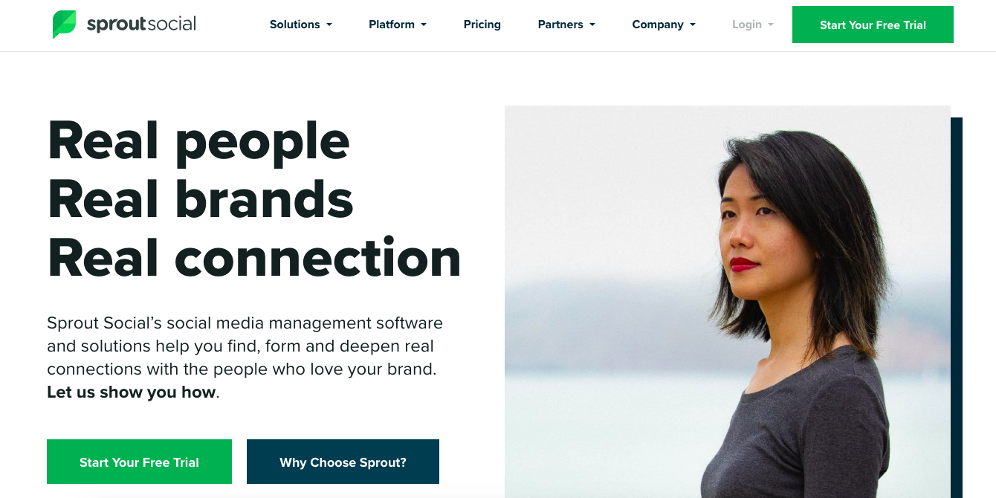Click the sproutsocial wordmark text
996x498 pixels.
point(141,25)
